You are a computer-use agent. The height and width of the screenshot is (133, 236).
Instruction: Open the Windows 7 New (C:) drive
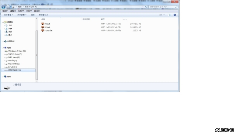click(x=17, y=51)
